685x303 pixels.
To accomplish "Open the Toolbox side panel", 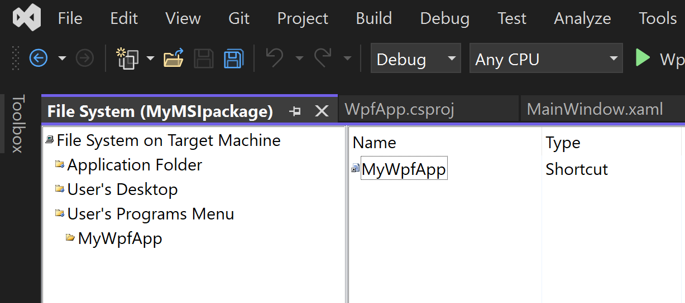I will pos(18,124).
